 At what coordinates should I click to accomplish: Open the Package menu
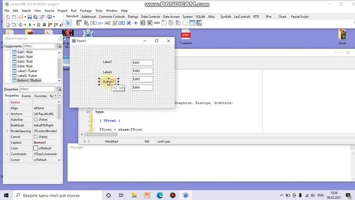click(86, 11)
